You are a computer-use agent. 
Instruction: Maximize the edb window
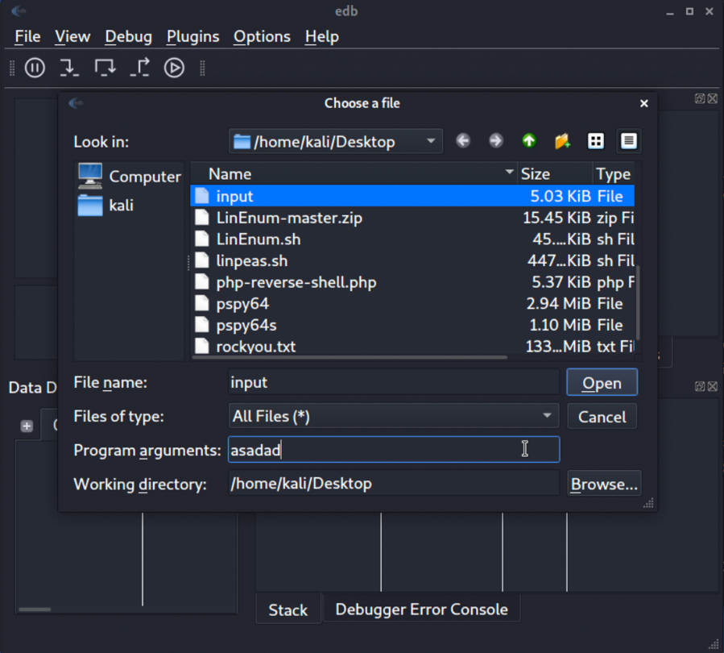pos(689,11)
